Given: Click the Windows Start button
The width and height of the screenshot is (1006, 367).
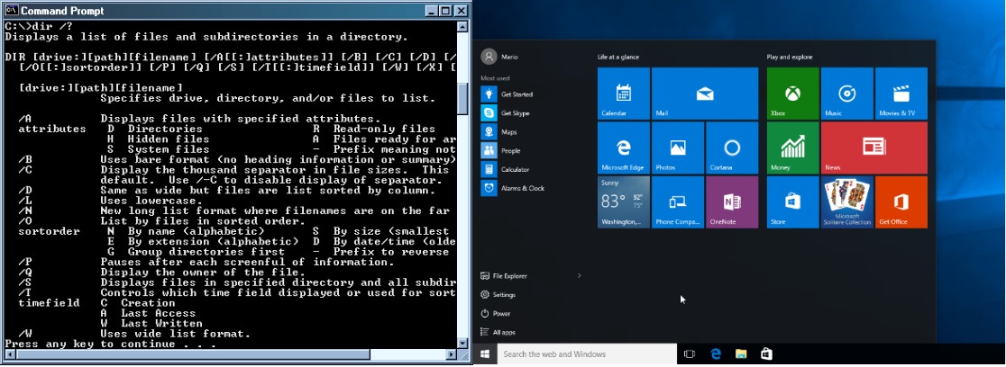Looking at the screenshot, I should coord(485,354).
